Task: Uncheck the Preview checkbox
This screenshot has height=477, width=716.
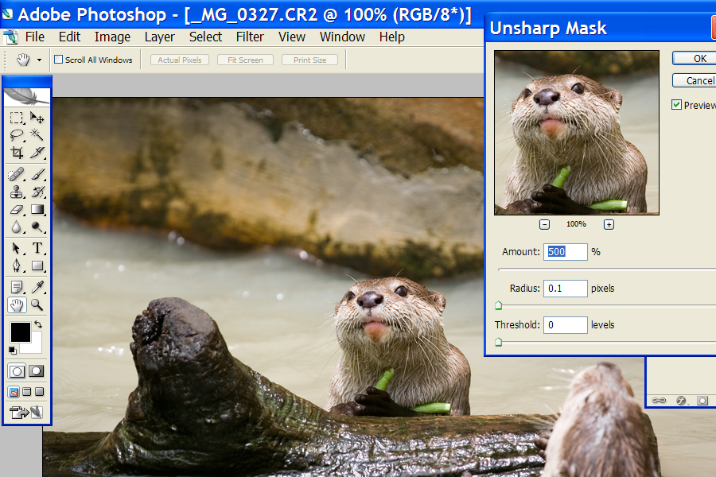Action: [677, 105]
